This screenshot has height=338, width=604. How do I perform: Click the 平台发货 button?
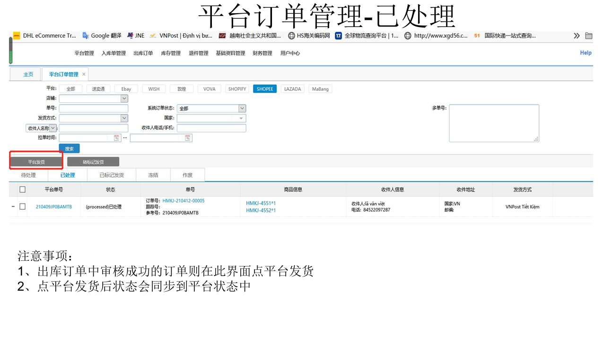click(36, 162)
